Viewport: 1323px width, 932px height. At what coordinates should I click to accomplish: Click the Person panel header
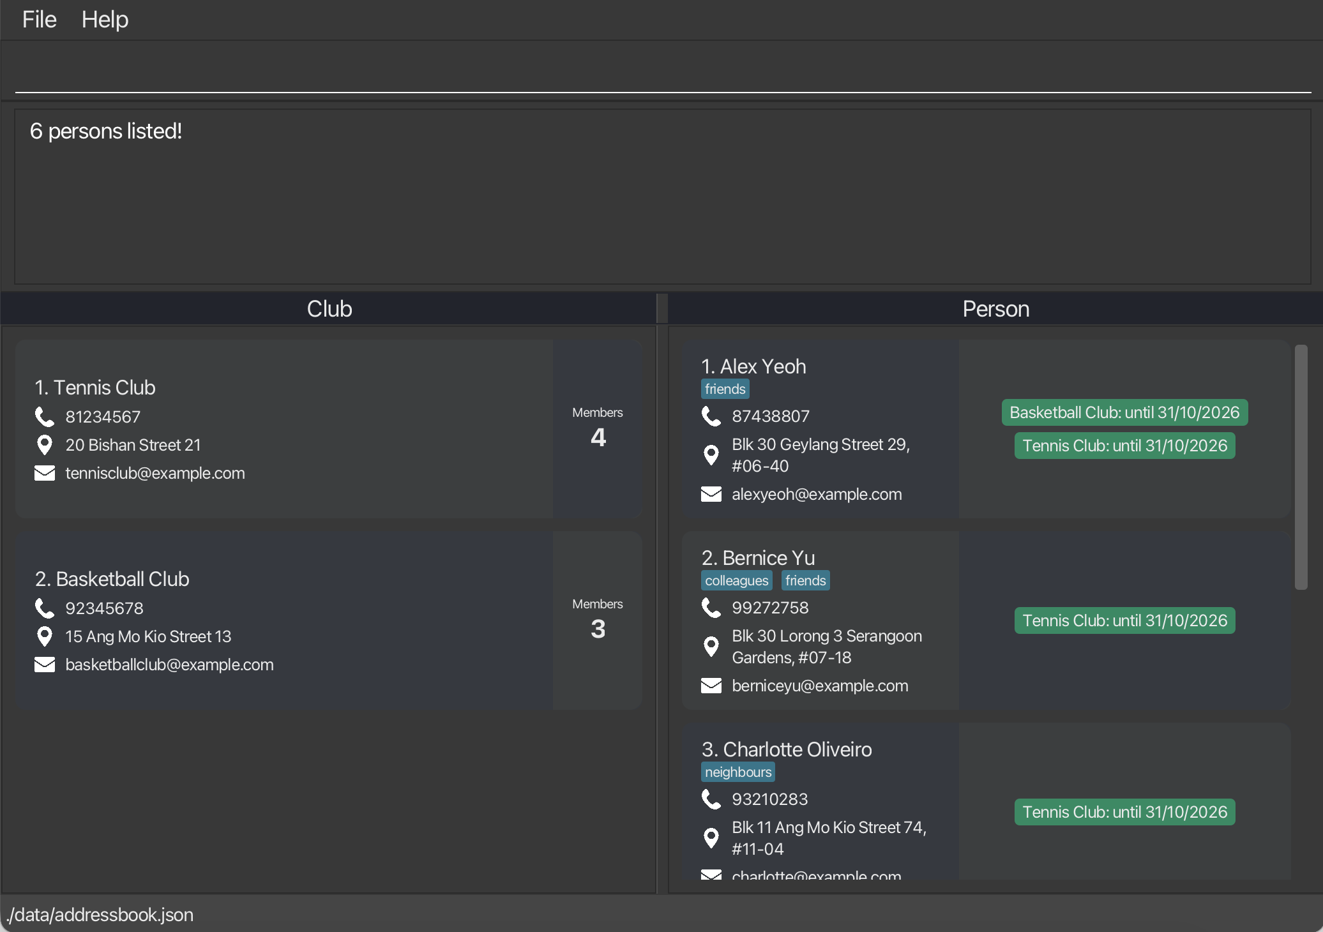[995, 309]
